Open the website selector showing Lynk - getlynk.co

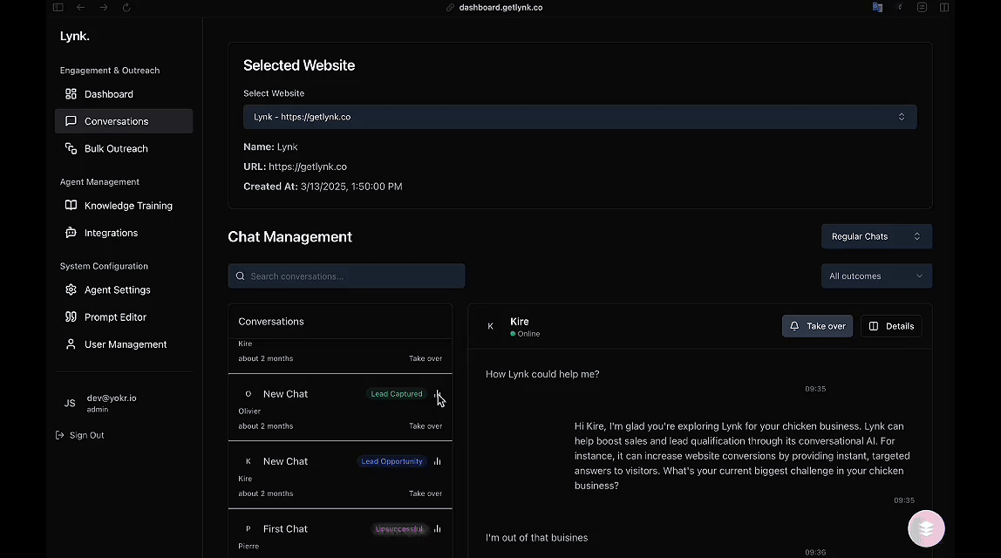point(579,116)
